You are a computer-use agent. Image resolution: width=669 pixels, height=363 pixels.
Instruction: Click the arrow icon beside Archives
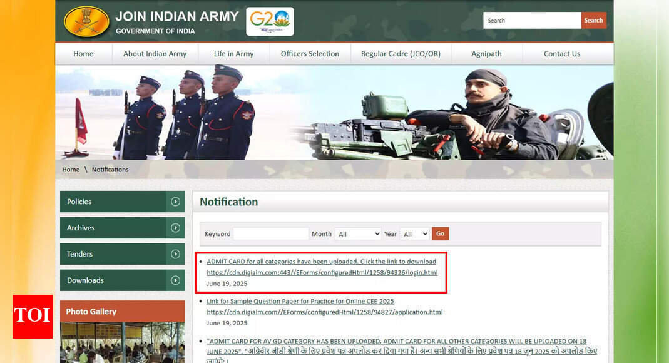click(175, 228)
